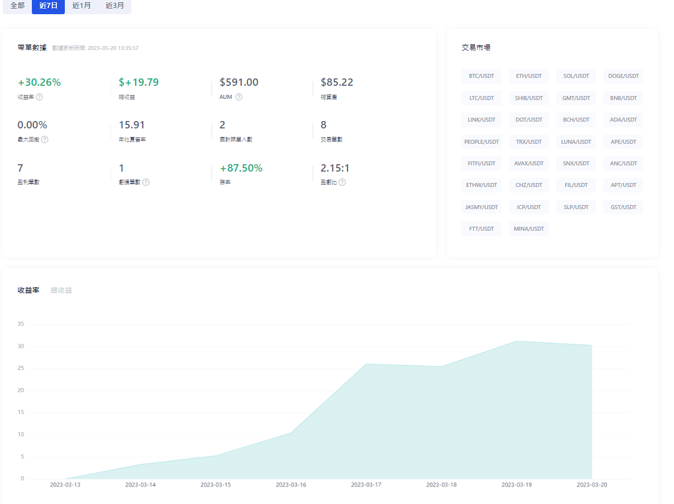
Task: Click the help icon next to 收益率
Action: click(x=39, y=97)
